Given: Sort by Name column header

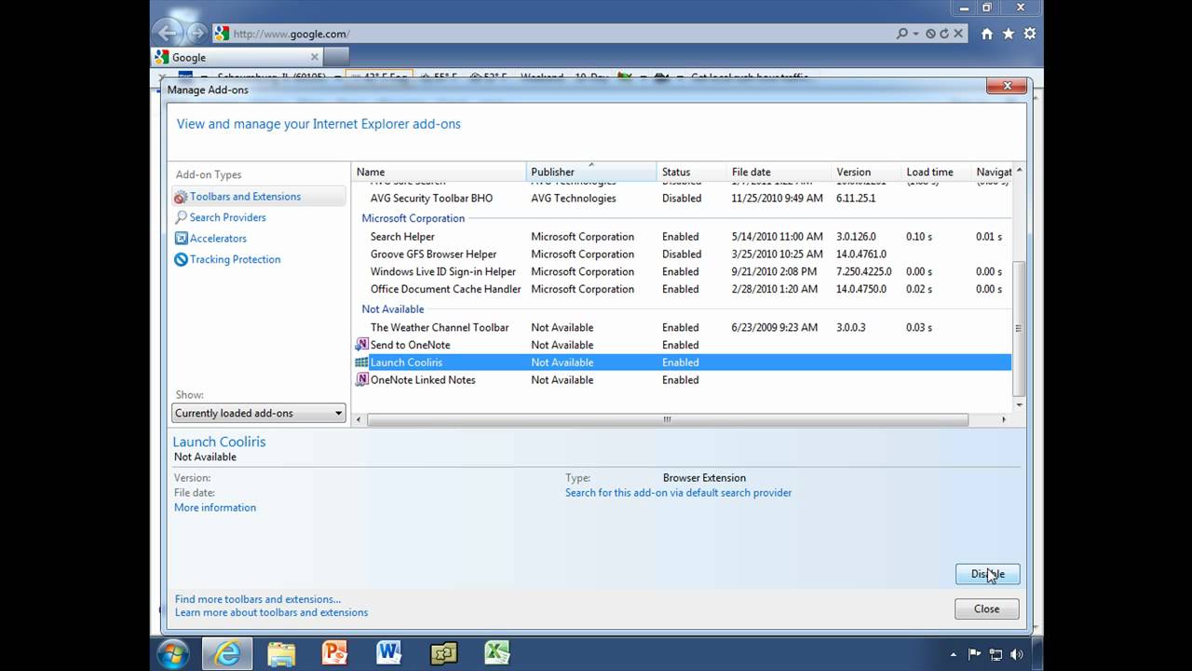Looking at the screenshot, I should click(x=439, y=171).
